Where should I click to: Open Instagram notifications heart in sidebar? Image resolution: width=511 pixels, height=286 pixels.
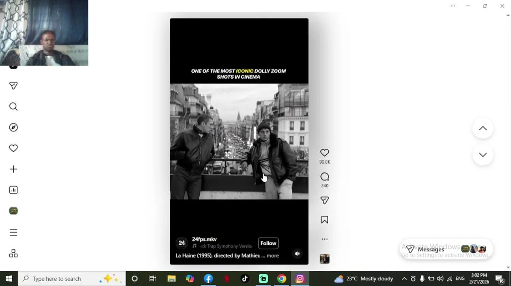(x=13, y=148)
